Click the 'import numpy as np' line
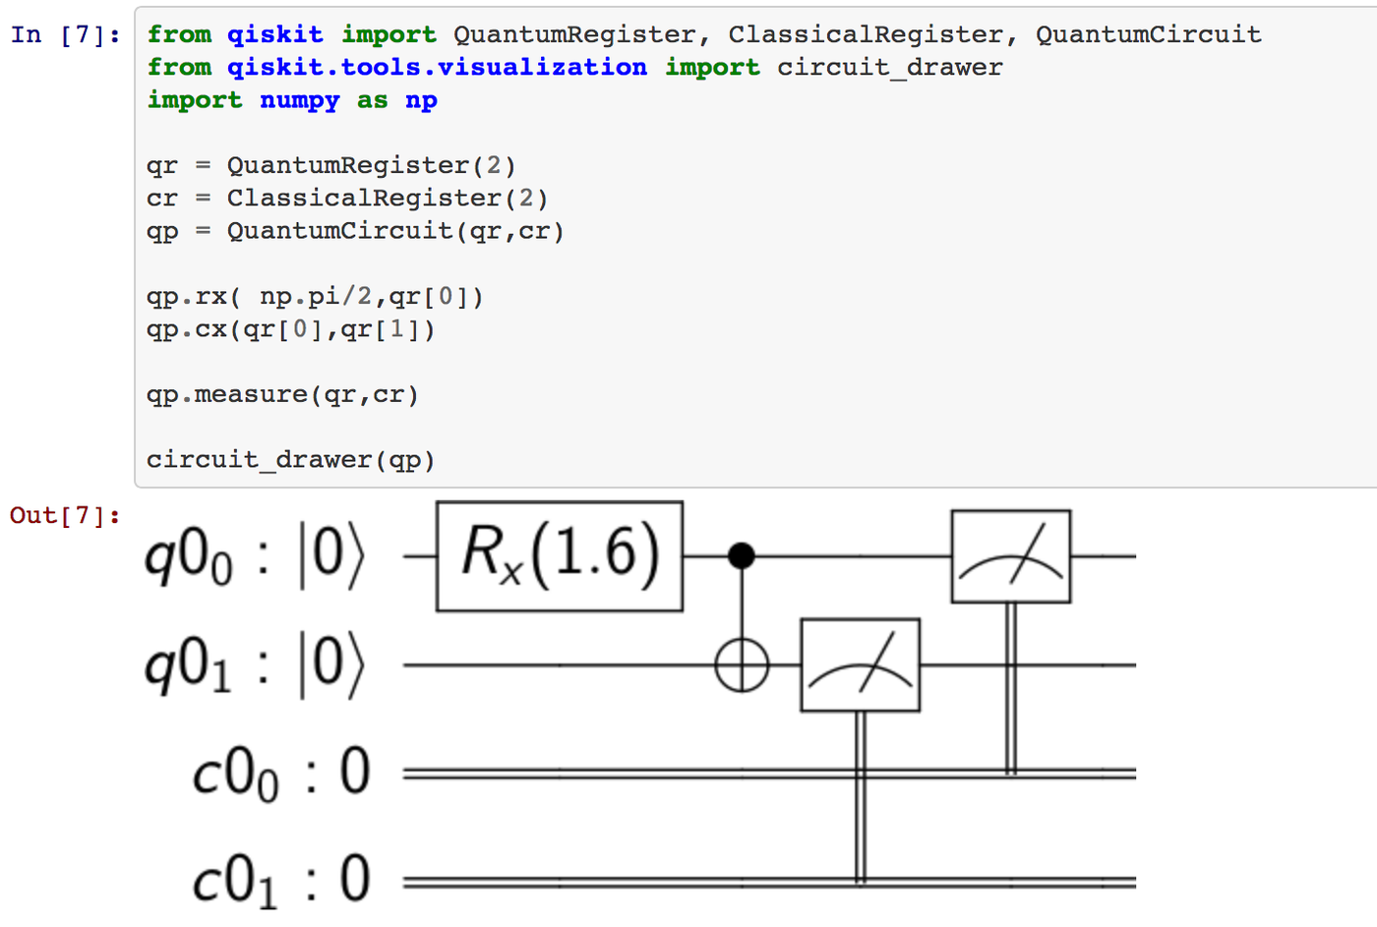Screen dimensions: 1377x927 [x=292, y=100]
